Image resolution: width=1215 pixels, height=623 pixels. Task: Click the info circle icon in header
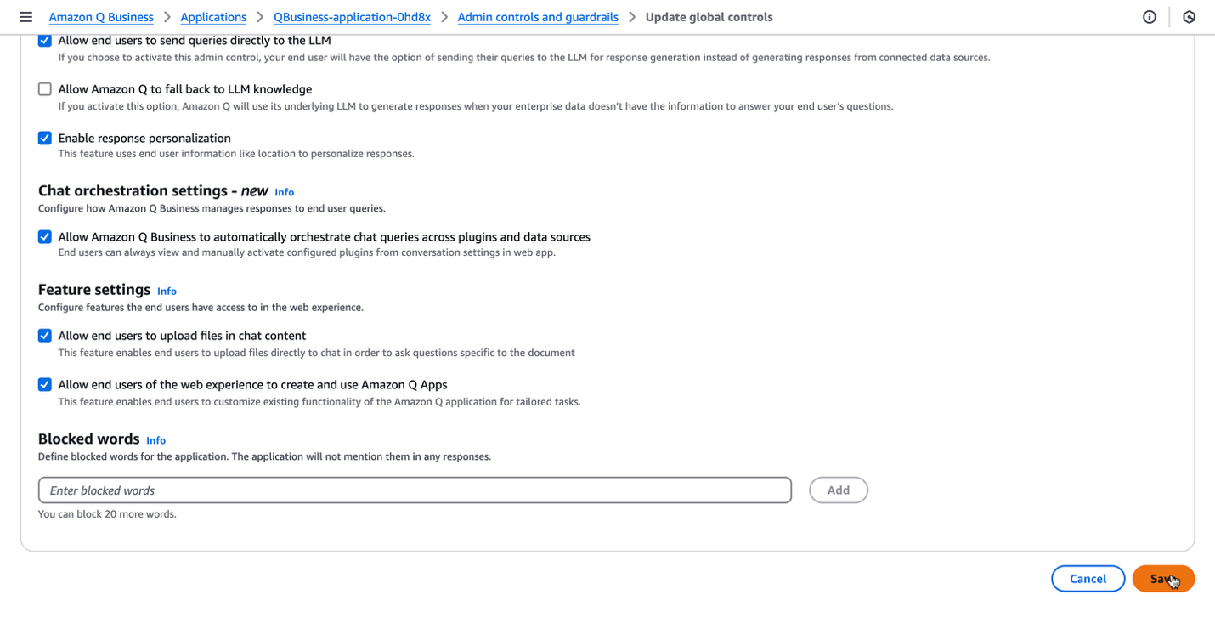pyautogui.click(x=1150, y=17)
